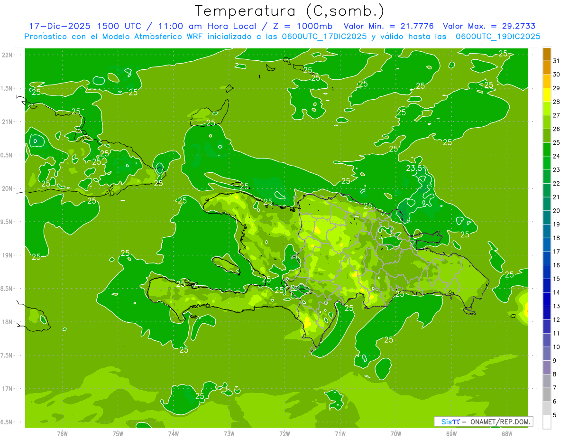Image resolution: width=569 pixels, height=440 pixels.
Task: Click the "68W" longitude axis label
Action: pos(507,434)
